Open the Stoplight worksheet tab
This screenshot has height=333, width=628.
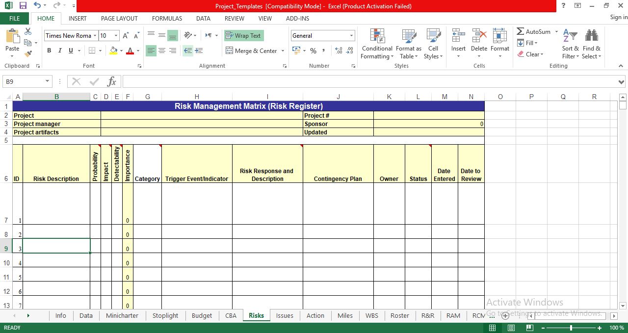tap(165, 315)
